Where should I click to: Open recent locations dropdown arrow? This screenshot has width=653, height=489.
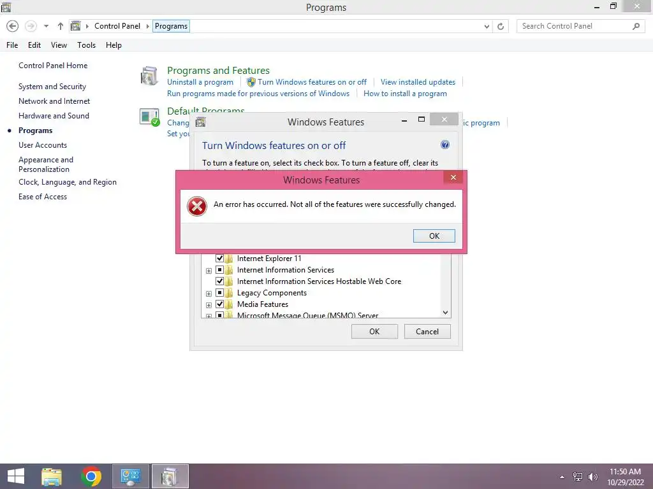point(46,26)
